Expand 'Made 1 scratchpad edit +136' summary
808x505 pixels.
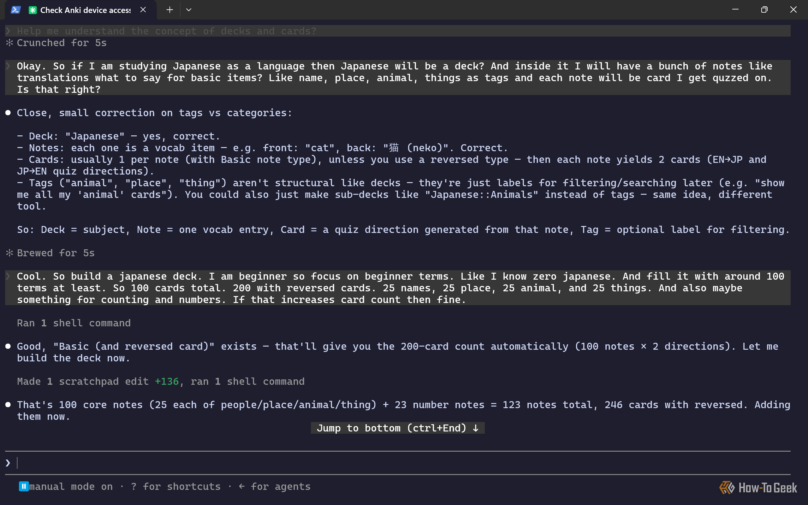tap(161, 381)
